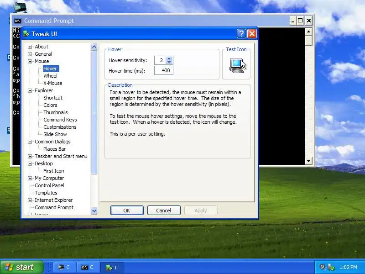Screen dimensions: 365x274
Task: Expand the My Computer node
Action: click(x=30, y=178)
